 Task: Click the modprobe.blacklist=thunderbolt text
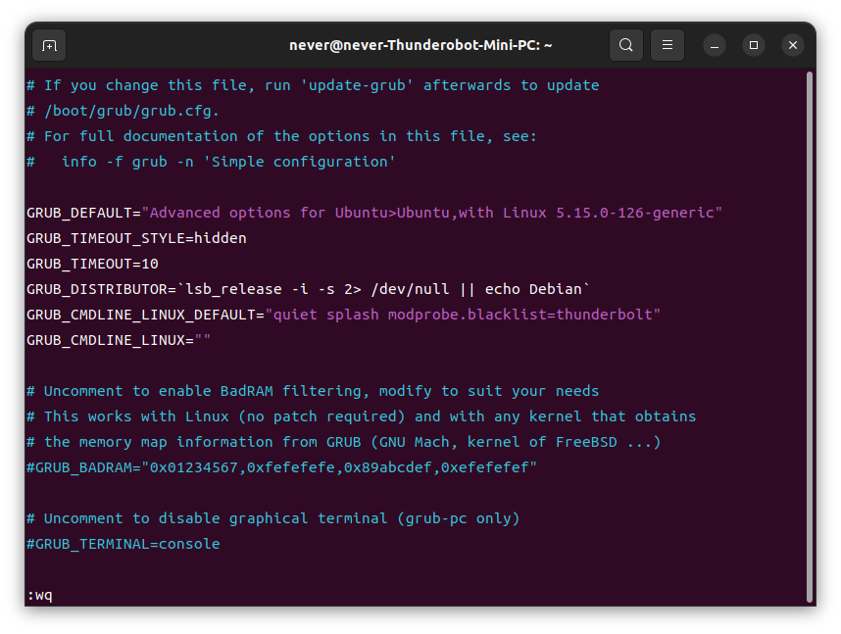519,315
